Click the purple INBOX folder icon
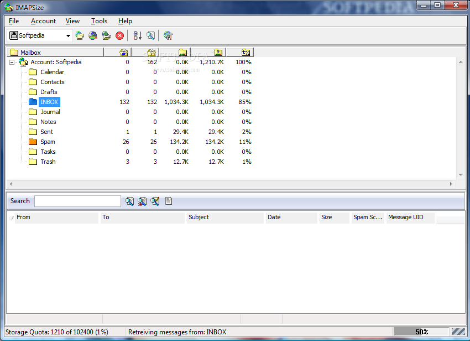 point(33,102)
